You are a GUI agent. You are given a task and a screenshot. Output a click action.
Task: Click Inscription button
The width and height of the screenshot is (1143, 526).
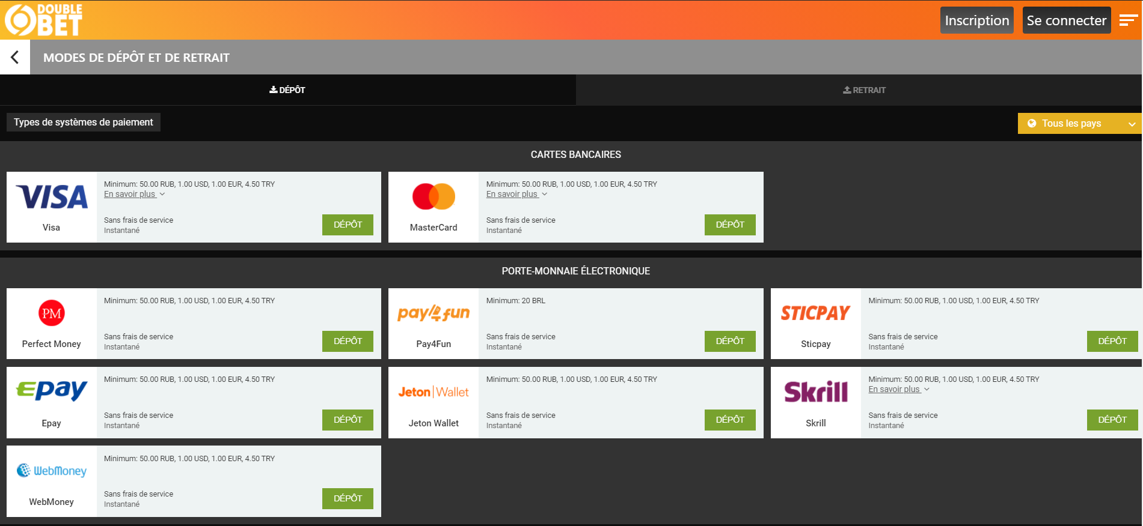pyautogui.click(x=976, y=20)
